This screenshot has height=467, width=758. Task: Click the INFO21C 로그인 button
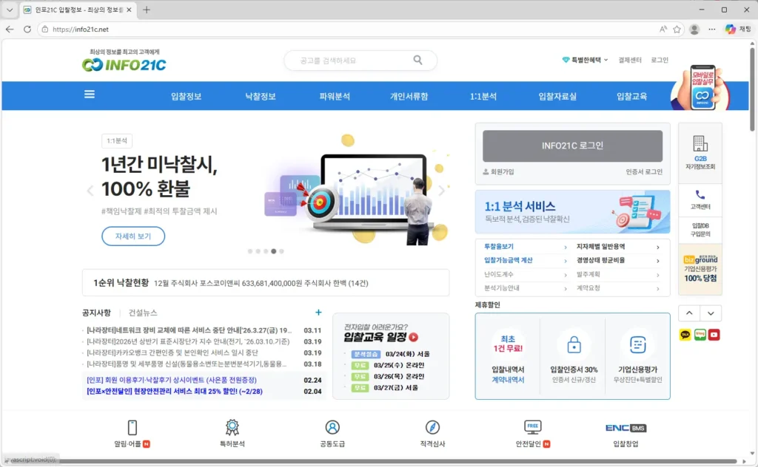[x=572, y=146]
